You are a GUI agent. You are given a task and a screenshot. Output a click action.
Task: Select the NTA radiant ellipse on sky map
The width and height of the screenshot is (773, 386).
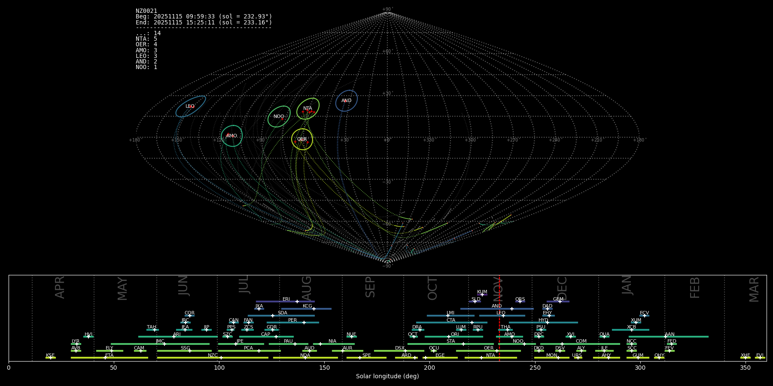click(x=308, y=109)
